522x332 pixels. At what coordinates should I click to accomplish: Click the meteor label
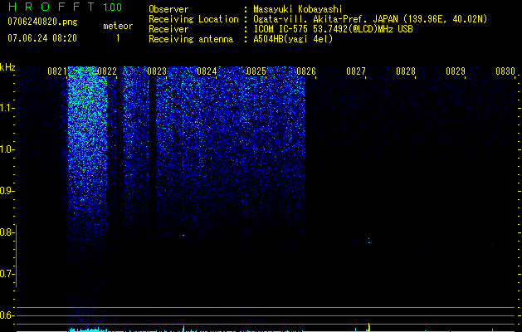tap(118, 26)
